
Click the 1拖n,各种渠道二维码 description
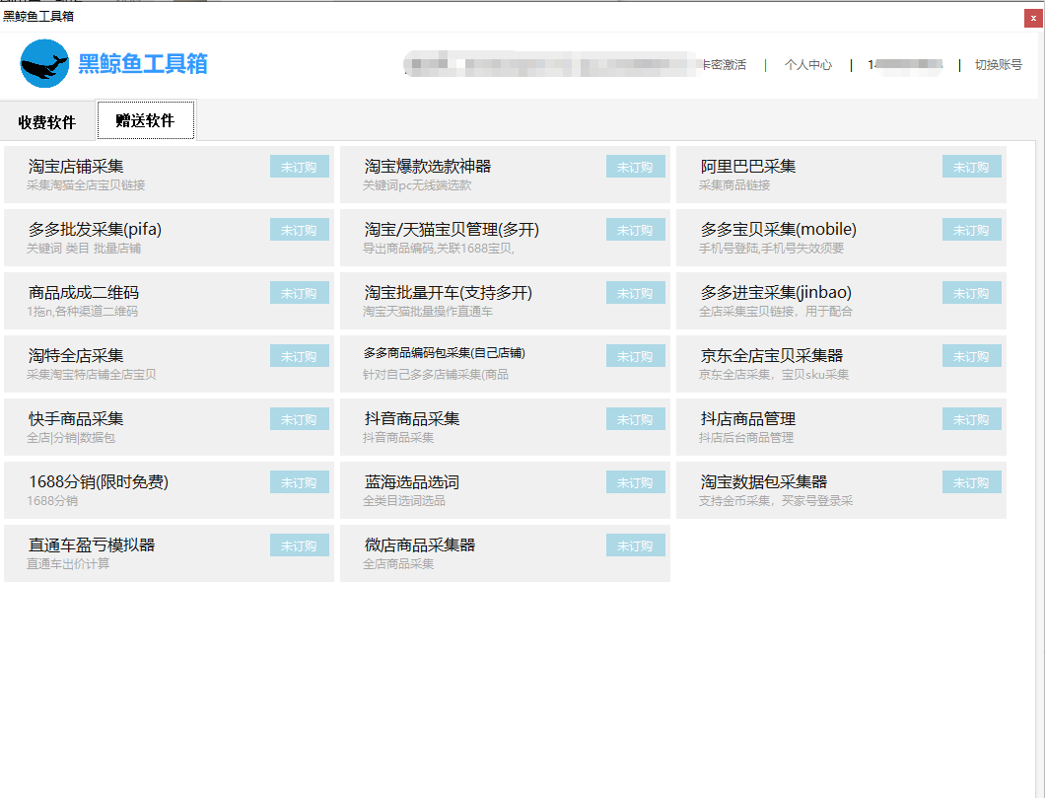click(83, 312)
